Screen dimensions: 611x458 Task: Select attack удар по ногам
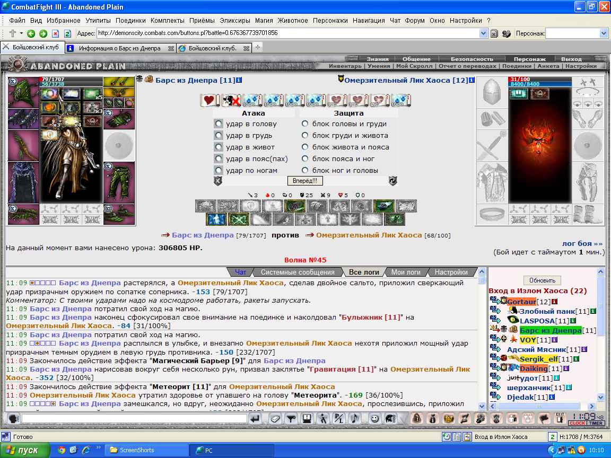tap(219, 170)
